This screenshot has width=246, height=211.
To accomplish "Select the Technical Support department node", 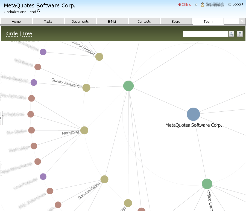I will point(99,57).
